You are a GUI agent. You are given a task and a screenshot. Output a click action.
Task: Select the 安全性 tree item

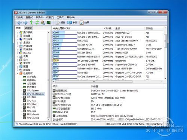tap(27, 63)
